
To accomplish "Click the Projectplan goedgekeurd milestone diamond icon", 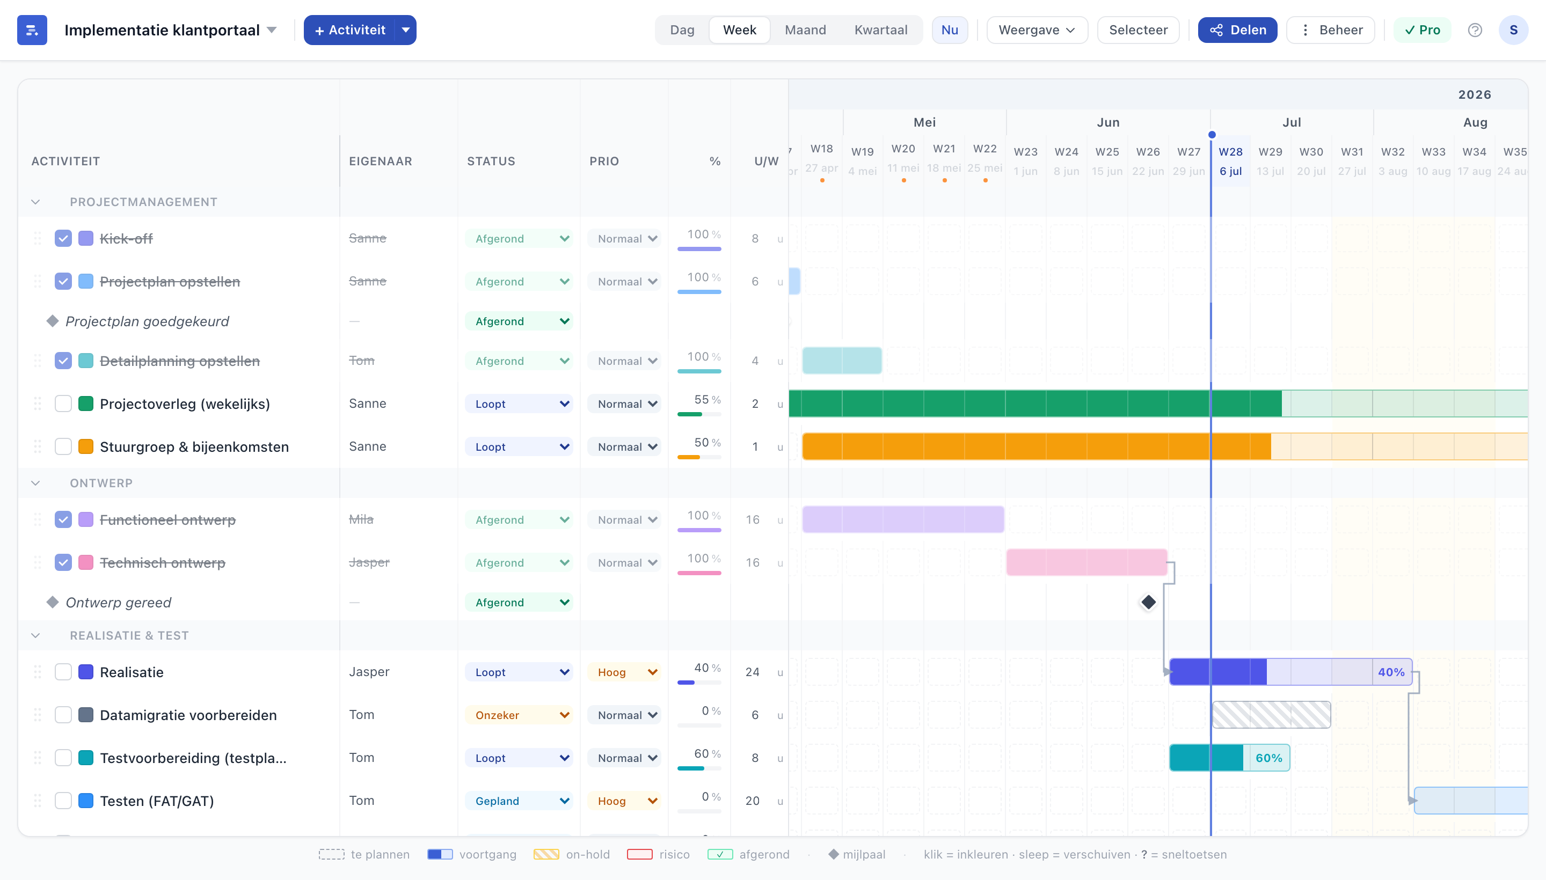I will tap(53, 321).
